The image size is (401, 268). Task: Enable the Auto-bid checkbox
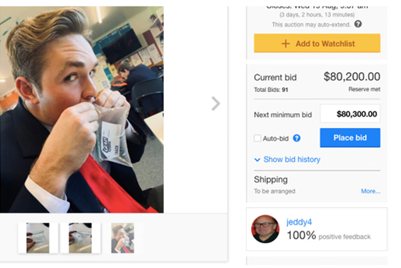point(258,138)
